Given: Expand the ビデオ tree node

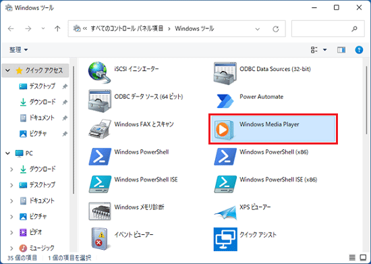Looking at the screenshot, I should [x=11, y=232].
